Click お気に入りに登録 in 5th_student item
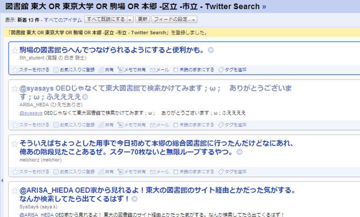 74,70
